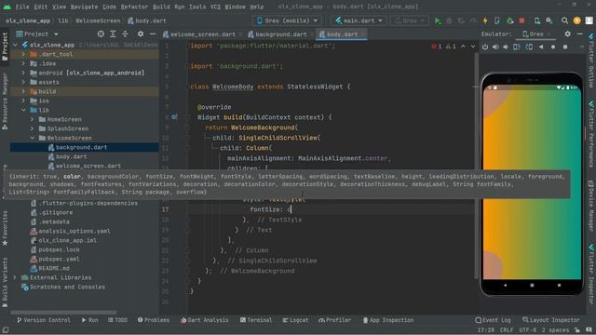The image size is (596, 335).
Task: Click gutter override marker beside build method
Action: pyautogui.click(x=174, y=117)
